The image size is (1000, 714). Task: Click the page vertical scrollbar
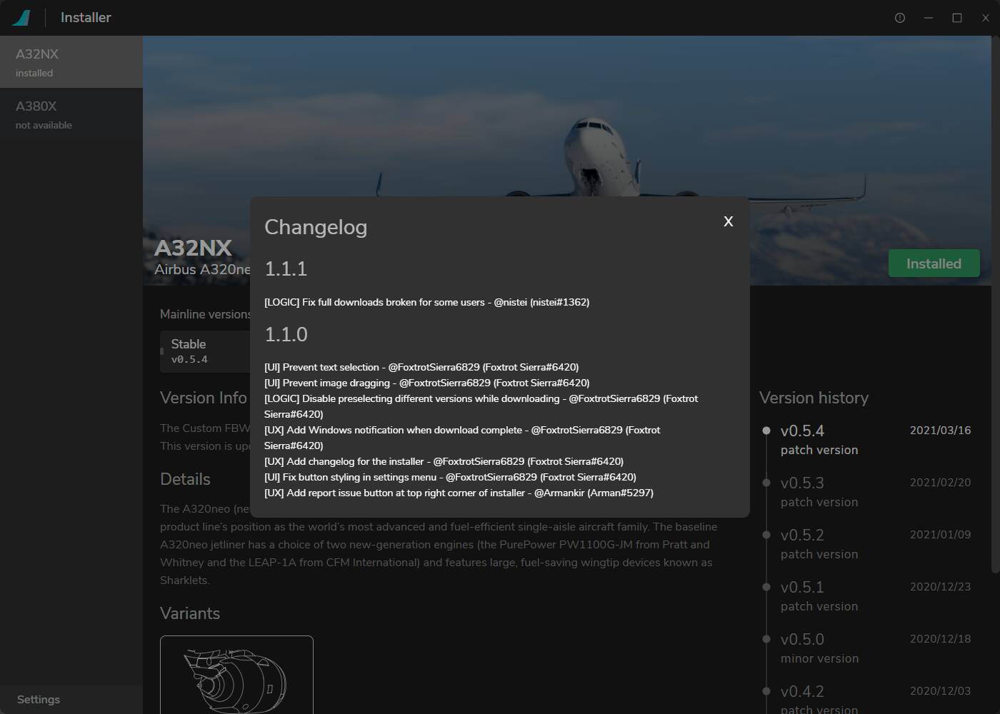pos(996,303)
